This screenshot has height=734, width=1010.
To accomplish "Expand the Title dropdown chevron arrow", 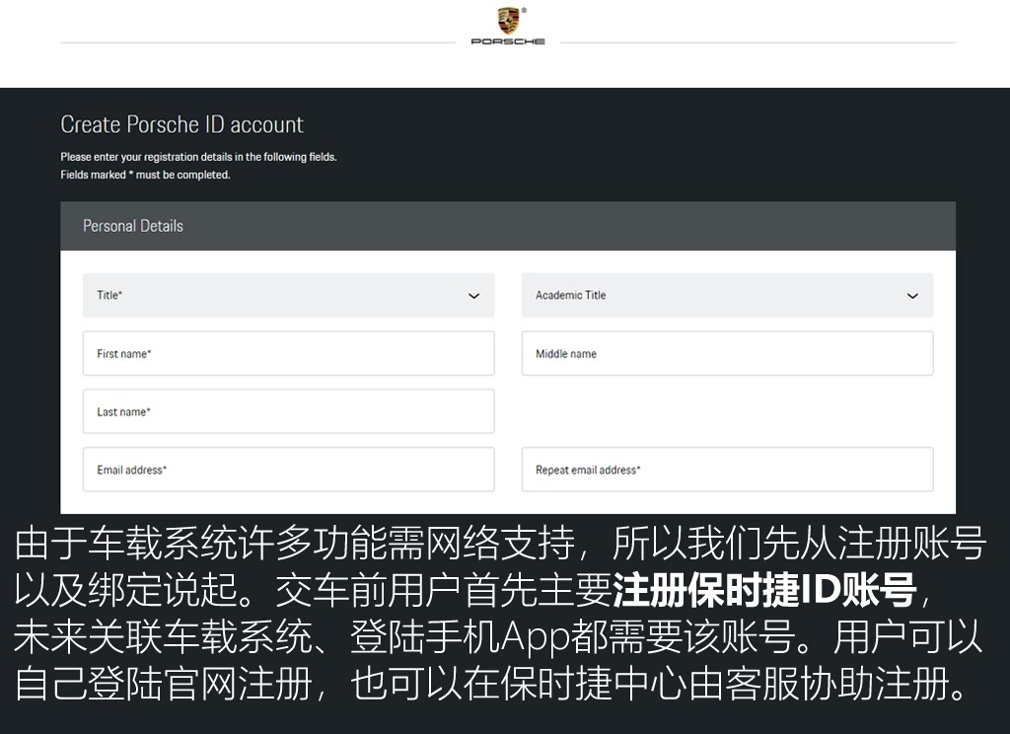I will tap(474, 296).
